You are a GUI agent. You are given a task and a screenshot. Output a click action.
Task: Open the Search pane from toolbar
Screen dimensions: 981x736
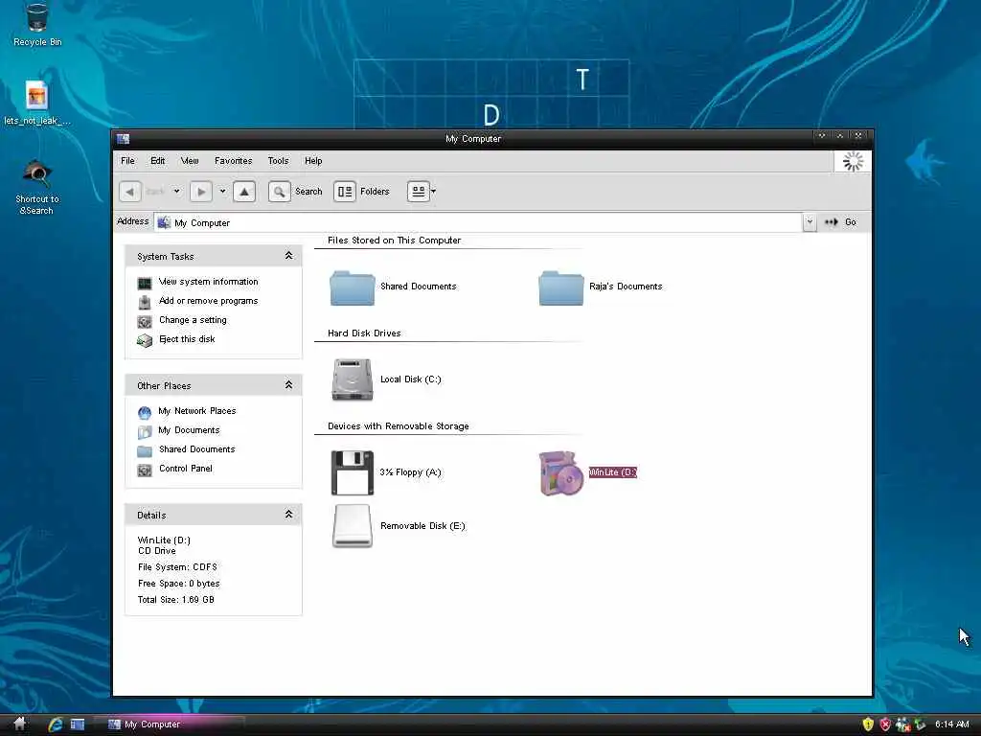(x=295, y=192)
